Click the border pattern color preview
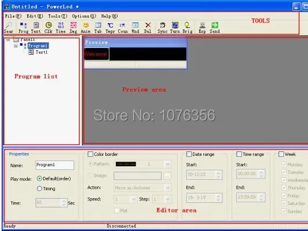 [126, 164]
